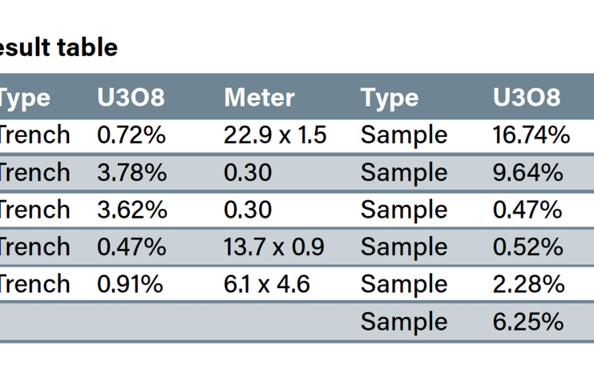Image resolution: width=594 pixels, height=389 pixels.
Task: Select the 0.52% sample value
Action: (527, 247)
